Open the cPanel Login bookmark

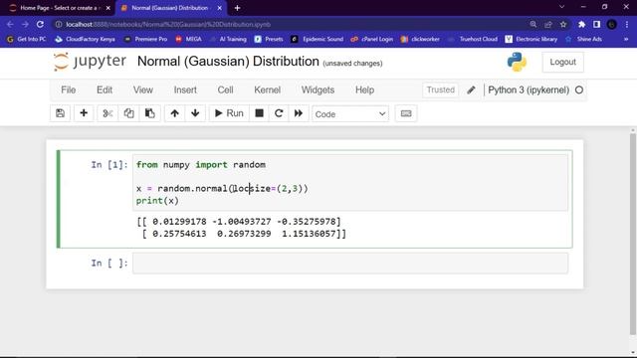pos(372,40)
